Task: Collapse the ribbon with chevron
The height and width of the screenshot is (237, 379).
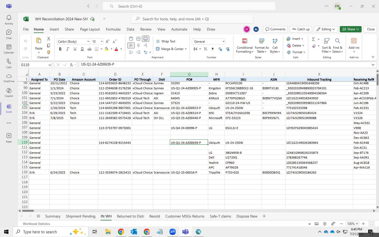Action: pyautogui.click(x=373, y=57)
